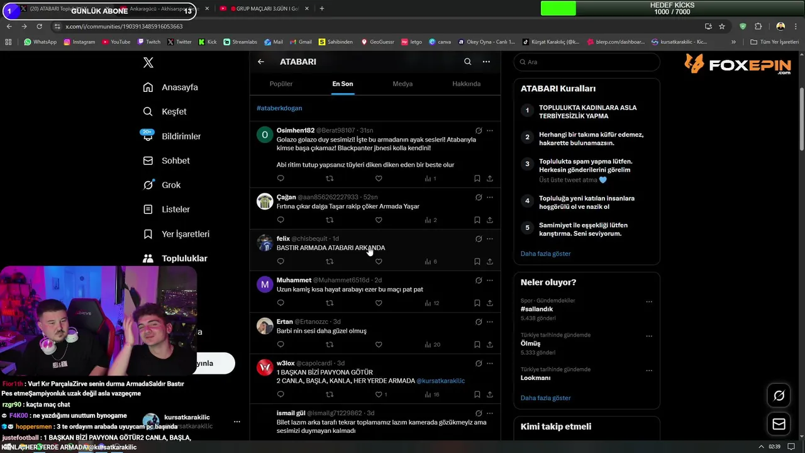Screen dimensions: 805x453
Task: Open the ATABARI header more options menu
Action: (486, 62)
